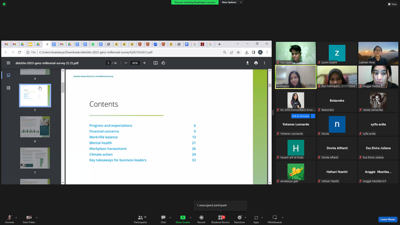Image resolution: width=400 pixels, height=225 pixels.
Task: Open Progress and expectations link
Action: tap(111, 126)
